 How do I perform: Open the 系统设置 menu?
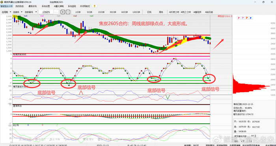pyautogui.click(x=46, y=6)
